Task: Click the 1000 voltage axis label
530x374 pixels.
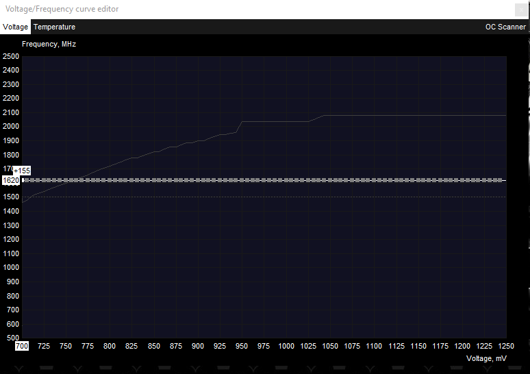Action: point(286,346)
